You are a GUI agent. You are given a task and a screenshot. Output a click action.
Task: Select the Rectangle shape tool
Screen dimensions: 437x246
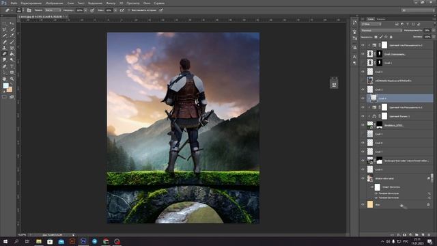(12, 72)
